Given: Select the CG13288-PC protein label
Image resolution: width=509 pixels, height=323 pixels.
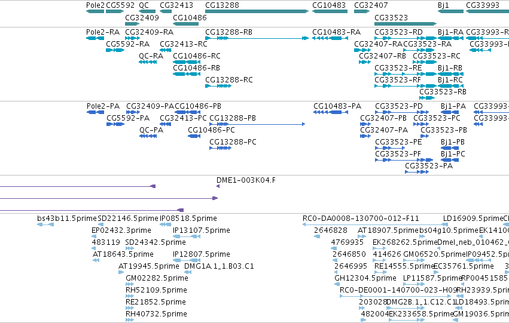Looking at the screenshot, I should click(x=233, y=142).
